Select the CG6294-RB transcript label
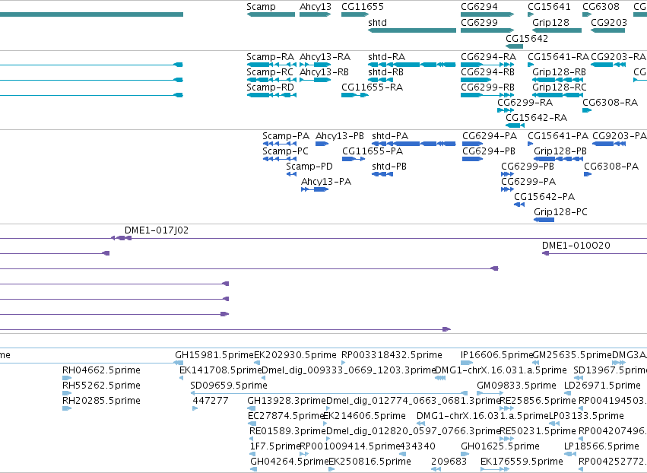Viewport: 647px width, 473px height. (488, 71)
